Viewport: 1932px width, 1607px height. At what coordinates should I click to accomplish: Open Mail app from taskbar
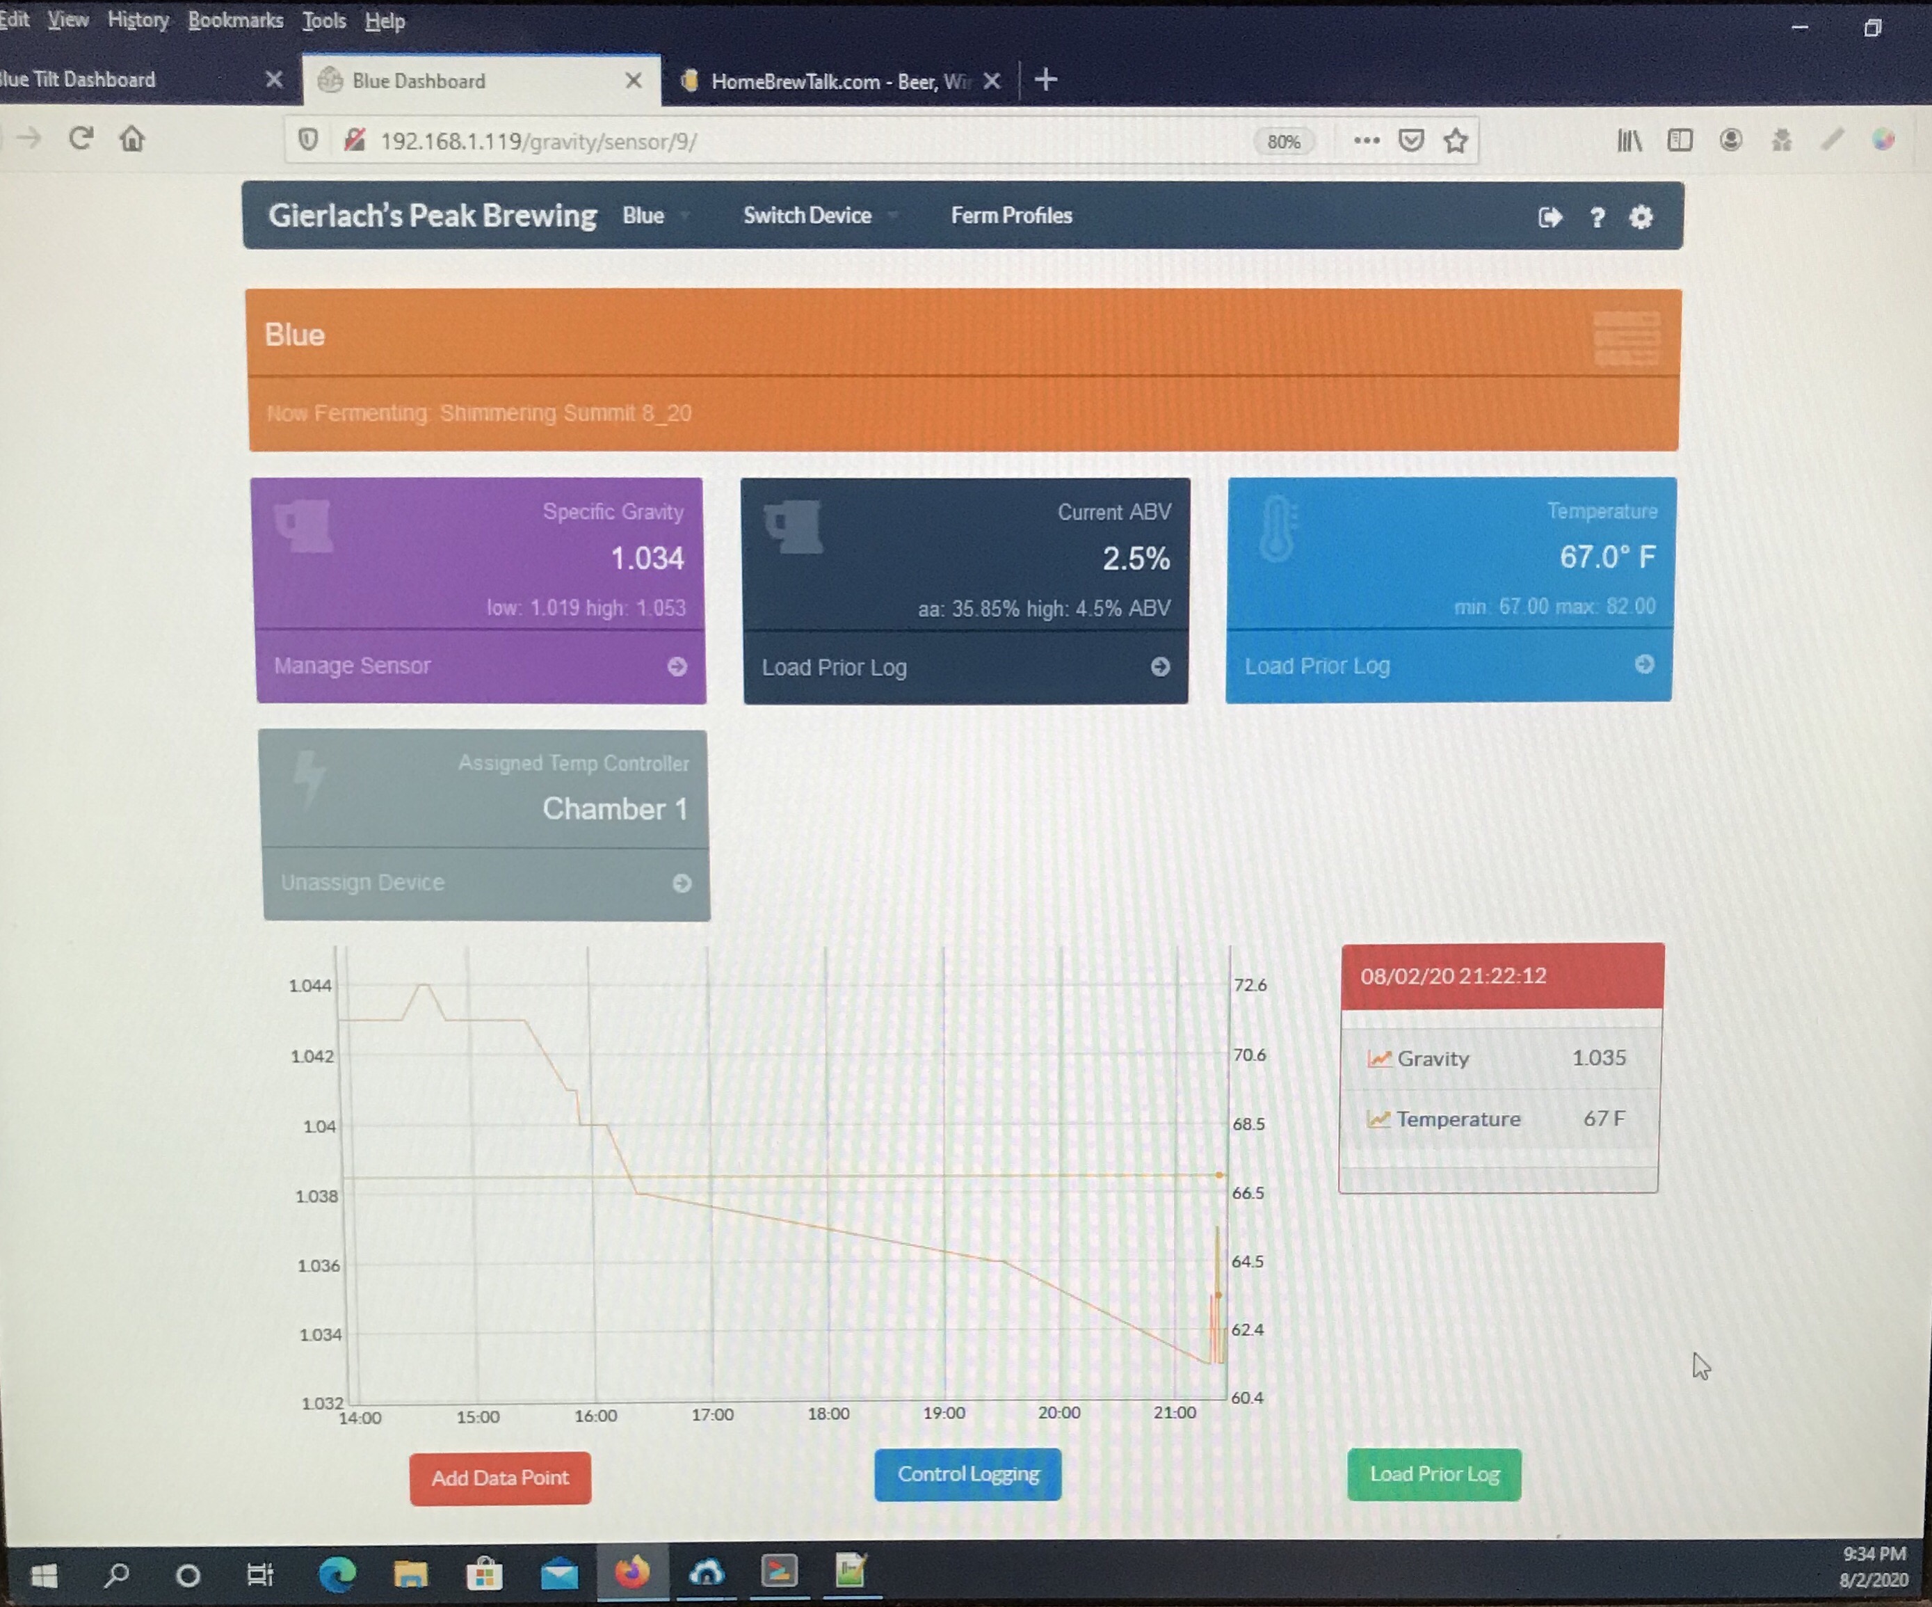[x=558, y=1575]
